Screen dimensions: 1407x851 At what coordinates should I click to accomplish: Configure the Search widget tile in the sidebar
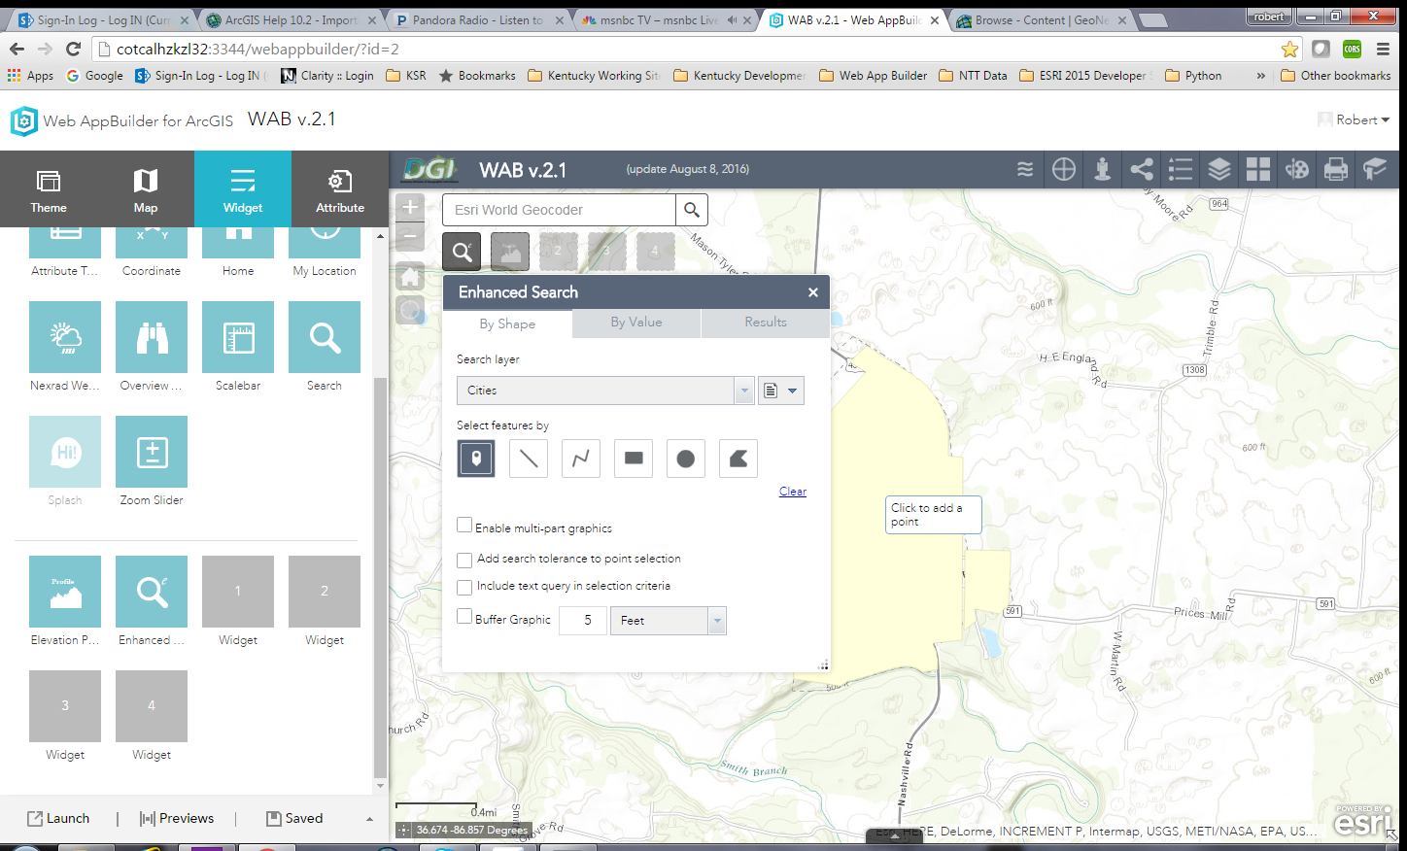[325, 337]
